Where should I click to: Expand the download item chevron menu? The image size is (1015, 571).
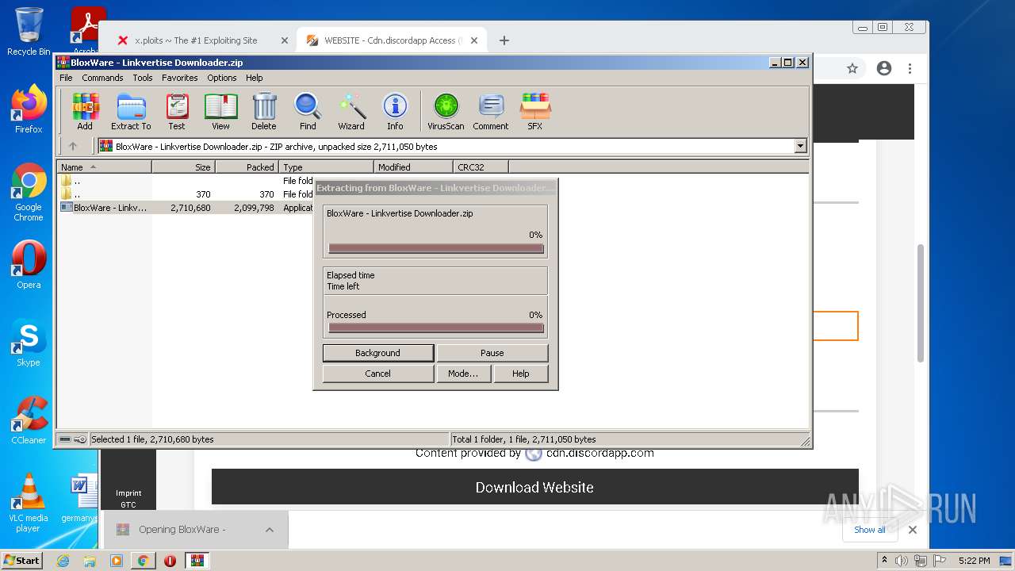(270, 530)
